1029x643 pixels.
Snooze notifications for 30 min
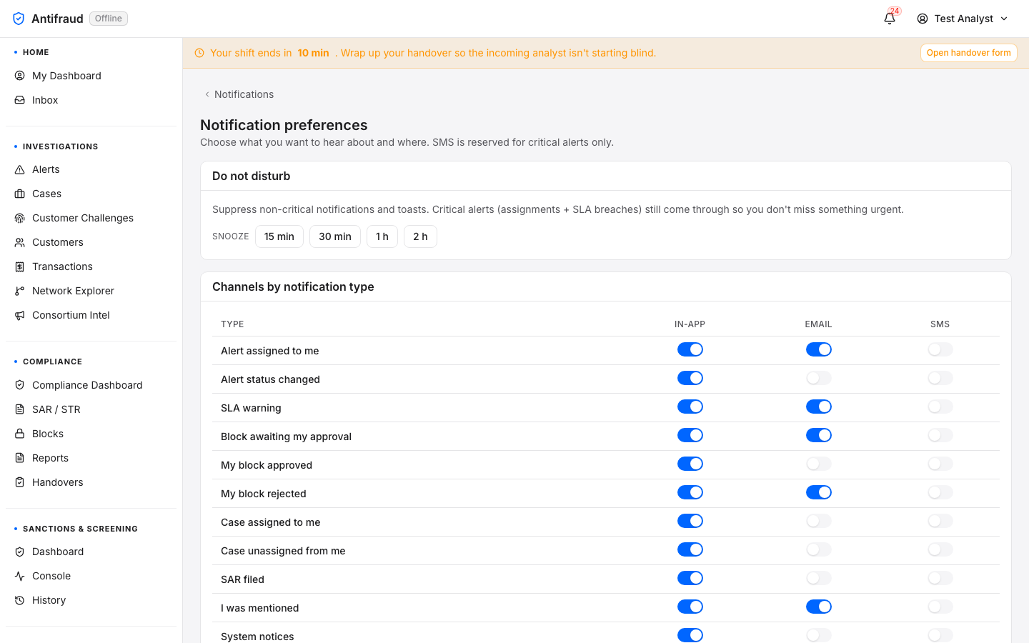[335, 236]
